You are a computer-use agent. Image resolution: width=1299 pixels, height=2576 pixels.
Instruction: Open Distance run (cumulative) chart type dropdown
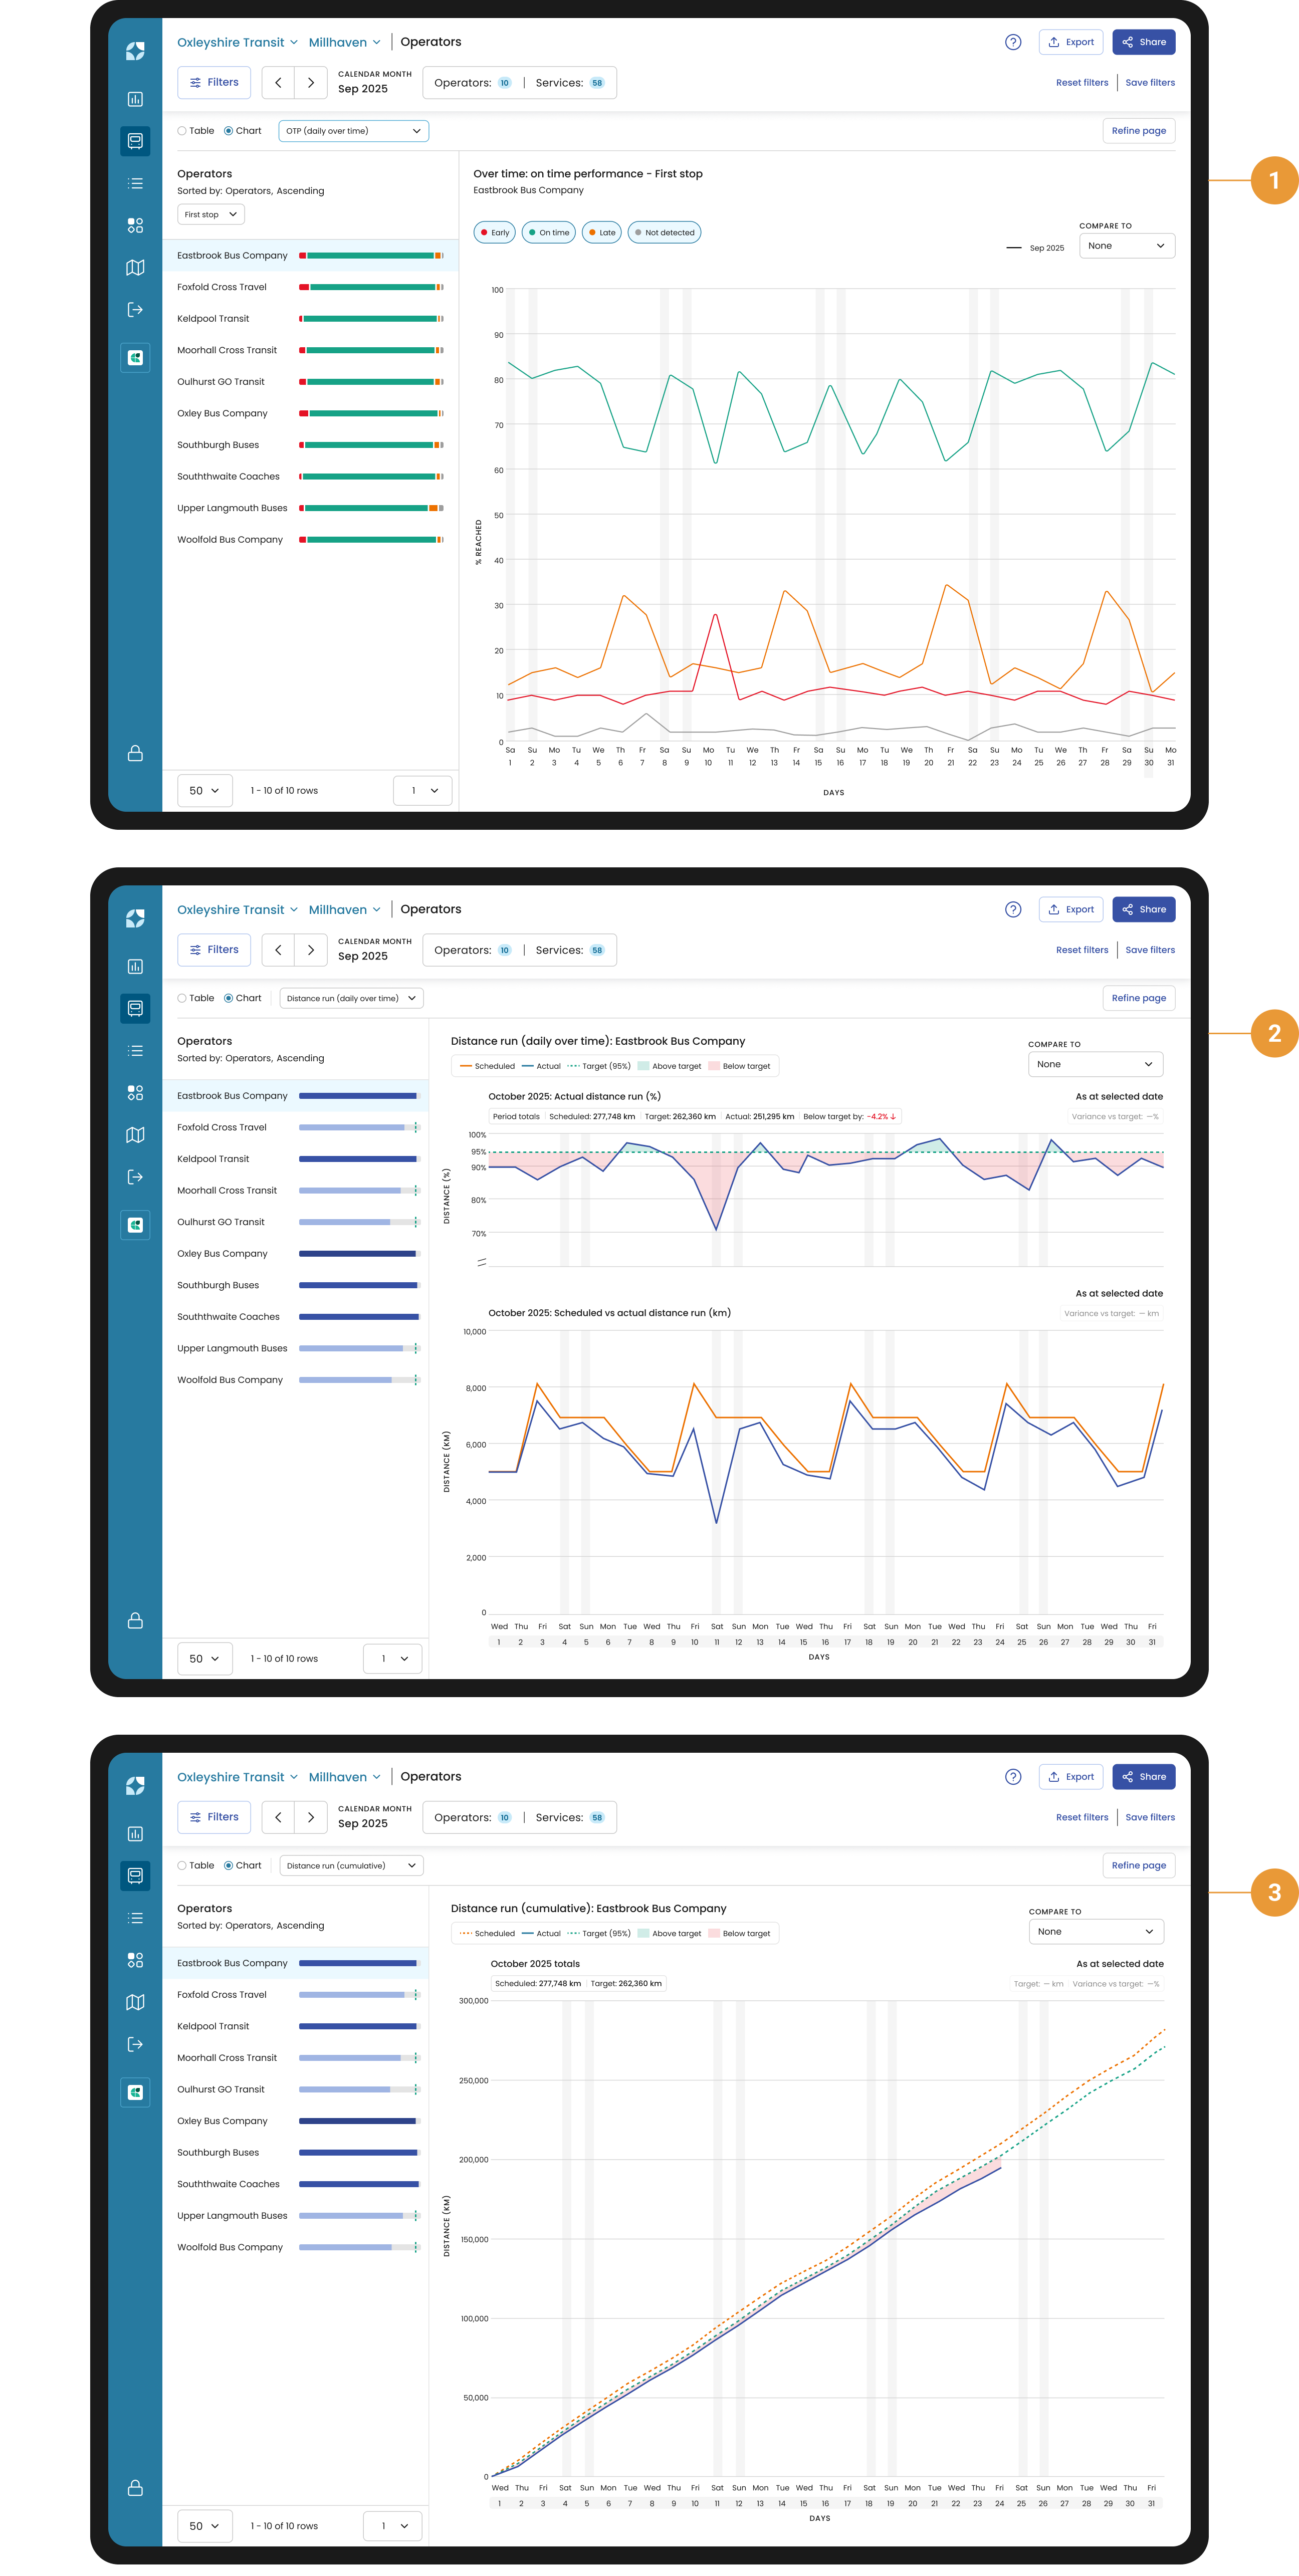[x=351, y=1865]
